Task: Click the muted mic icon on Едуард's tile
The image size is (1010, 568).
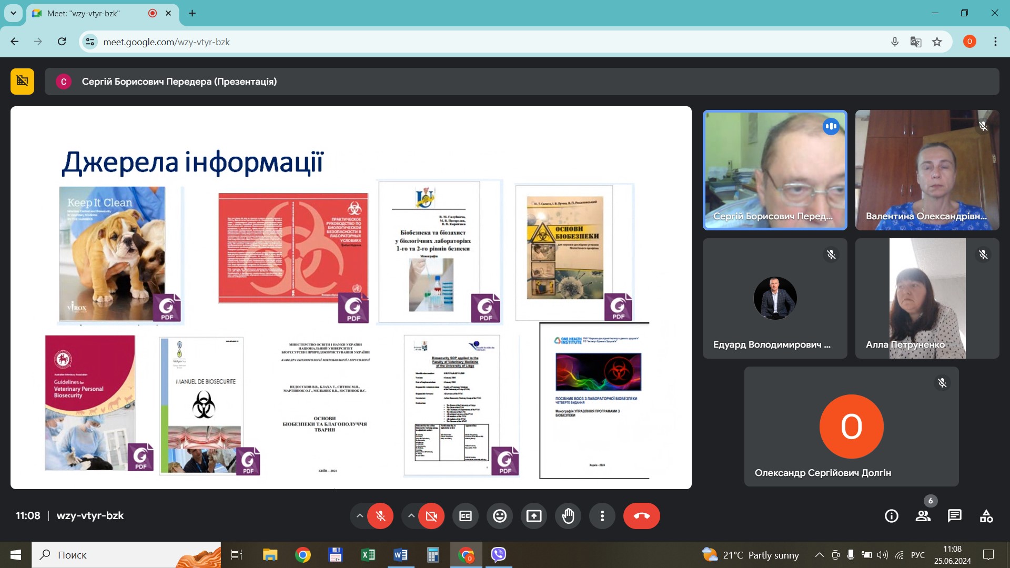Action: pyautogui.click(x=831, y=255)
